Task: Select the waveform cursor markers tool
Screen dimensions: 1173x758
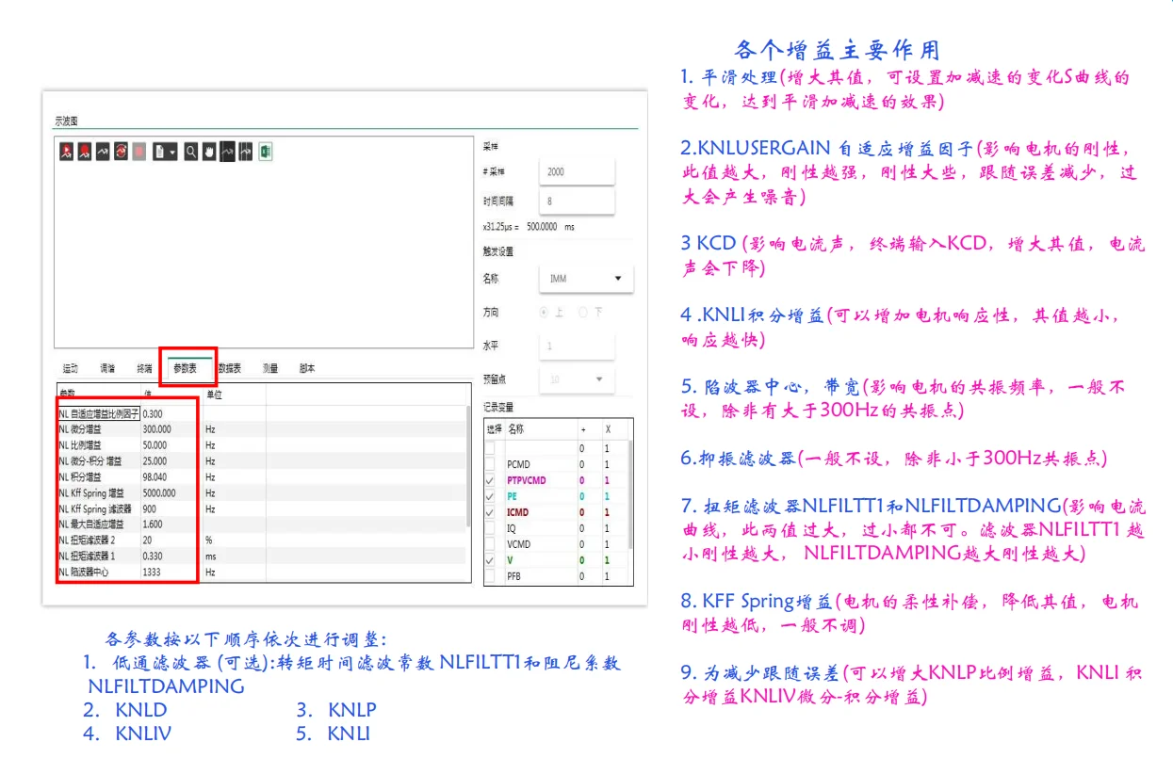Action: [x=245, y=151]
